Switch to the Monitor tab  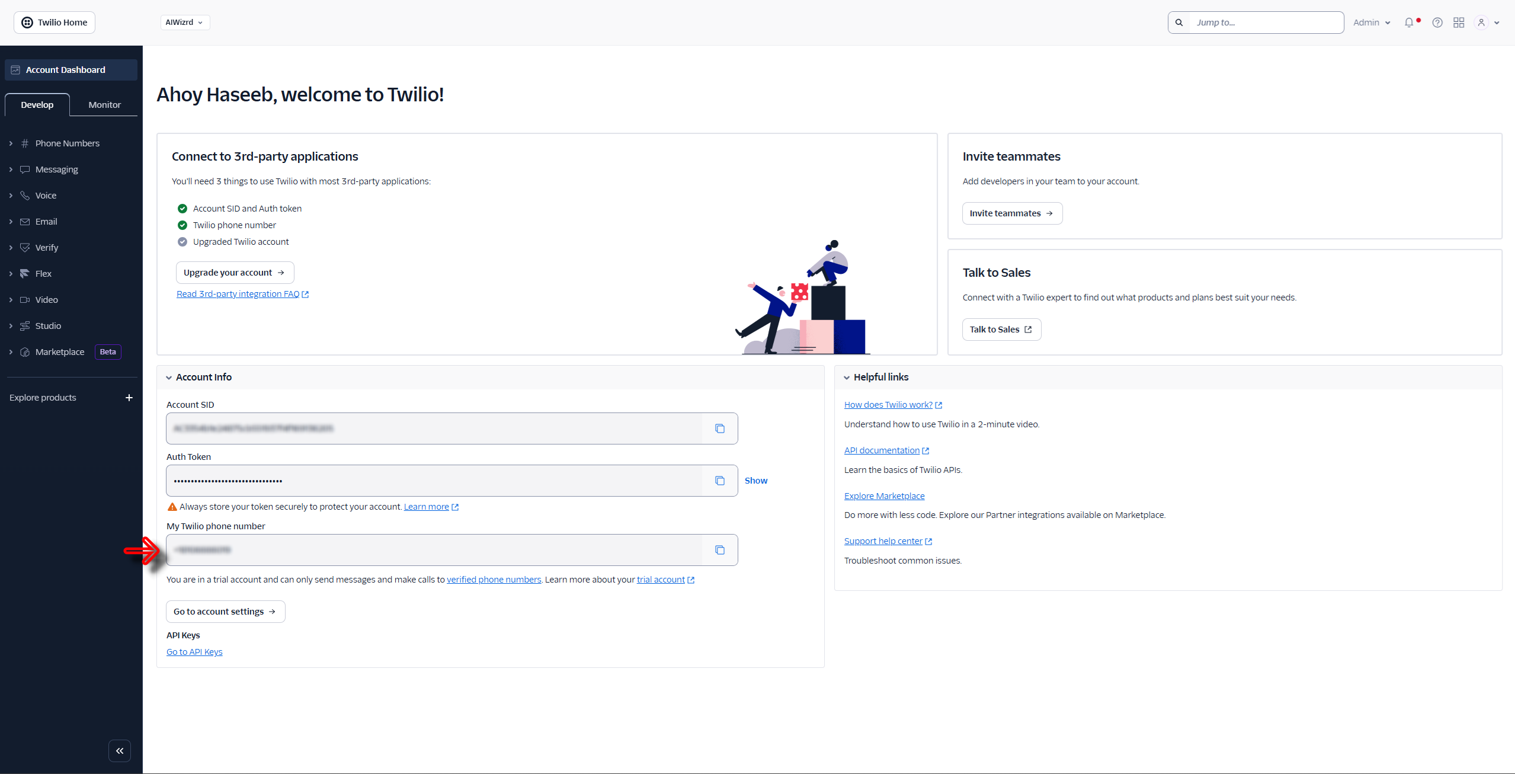click(104, 105)
